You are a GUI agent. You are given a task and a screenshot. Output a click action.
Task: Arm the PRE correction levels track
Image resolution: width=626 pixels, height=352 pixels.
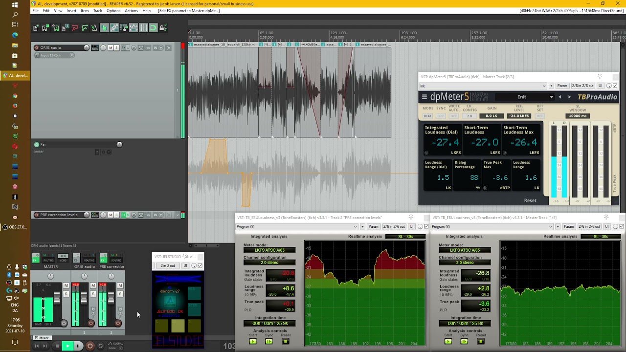click(x=37, y=215)
